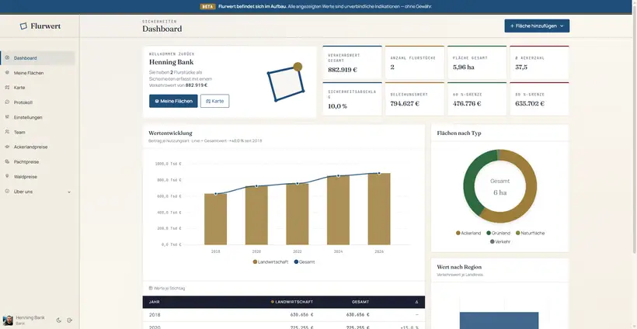Click the blue Meine Flächen button
This screenshot has width=637, height=329.
(x=173, y=101)
